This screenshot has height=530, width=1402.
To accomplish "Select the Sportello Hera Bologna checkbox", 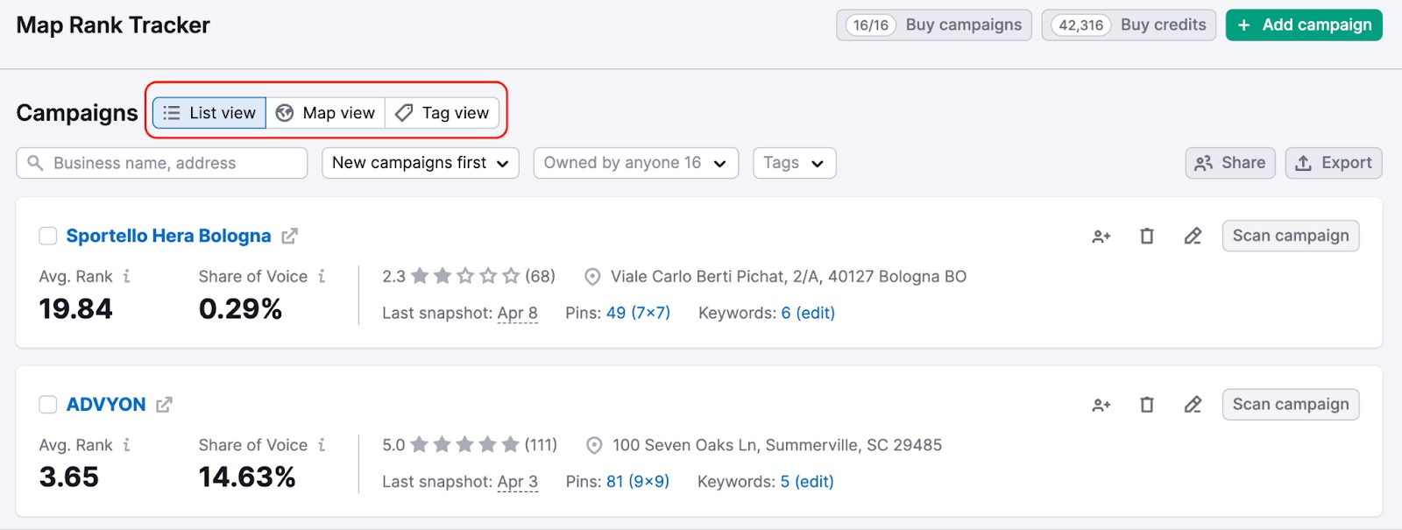I will [48, 236].
